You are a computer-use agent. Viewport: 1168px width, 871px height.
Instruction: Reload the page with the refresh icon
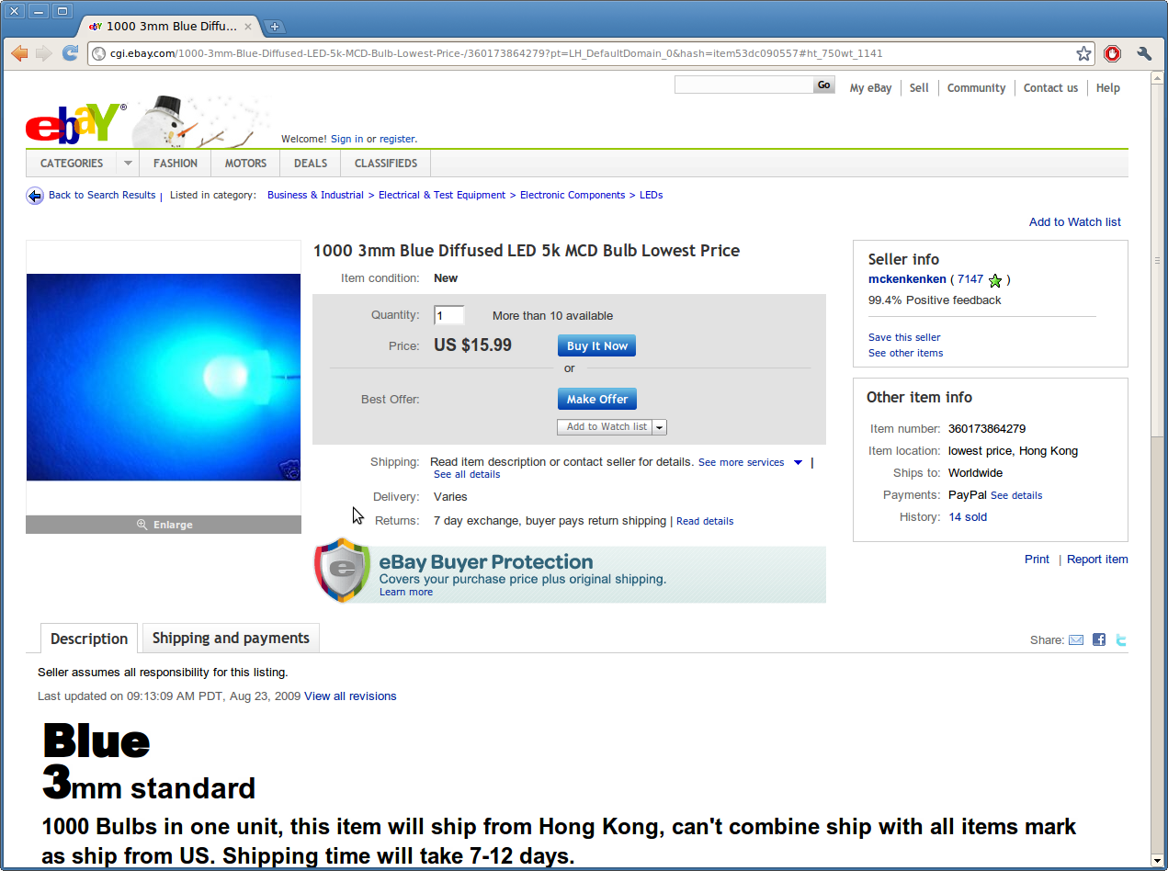click(70, 53)
